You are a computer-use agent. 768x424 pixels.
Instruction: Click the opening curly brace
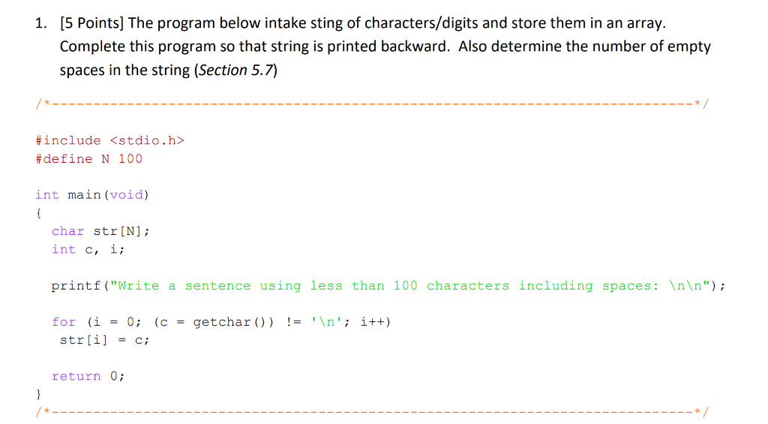click(39, 213)
